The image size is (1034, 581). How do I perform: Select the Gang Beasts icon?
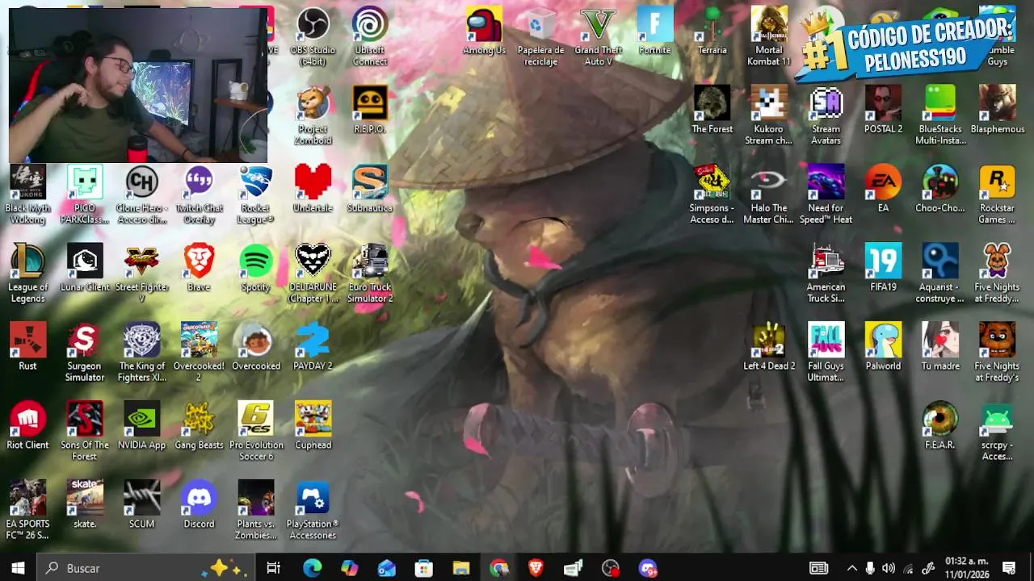pos(199,426)
